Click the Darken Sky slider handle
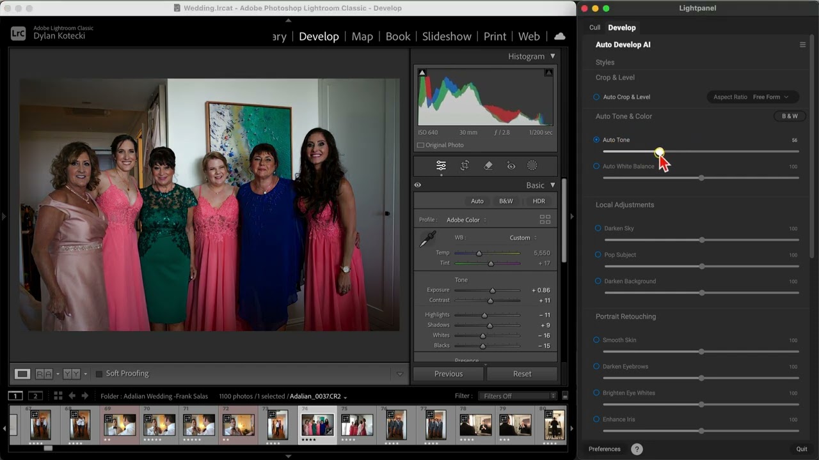 coord(702,240)
